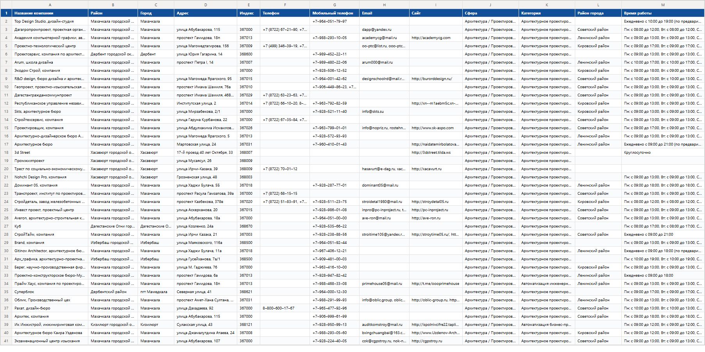Open the http://xacavurt.ru site cell
Image resolution: width=705 pixels, height=352 pixels.
[x=436, y=169]
